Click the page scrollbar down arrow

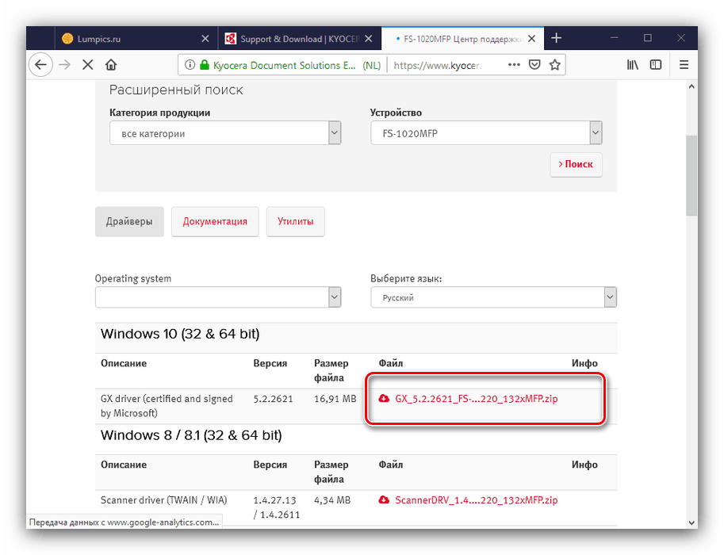tap(691, 522)
